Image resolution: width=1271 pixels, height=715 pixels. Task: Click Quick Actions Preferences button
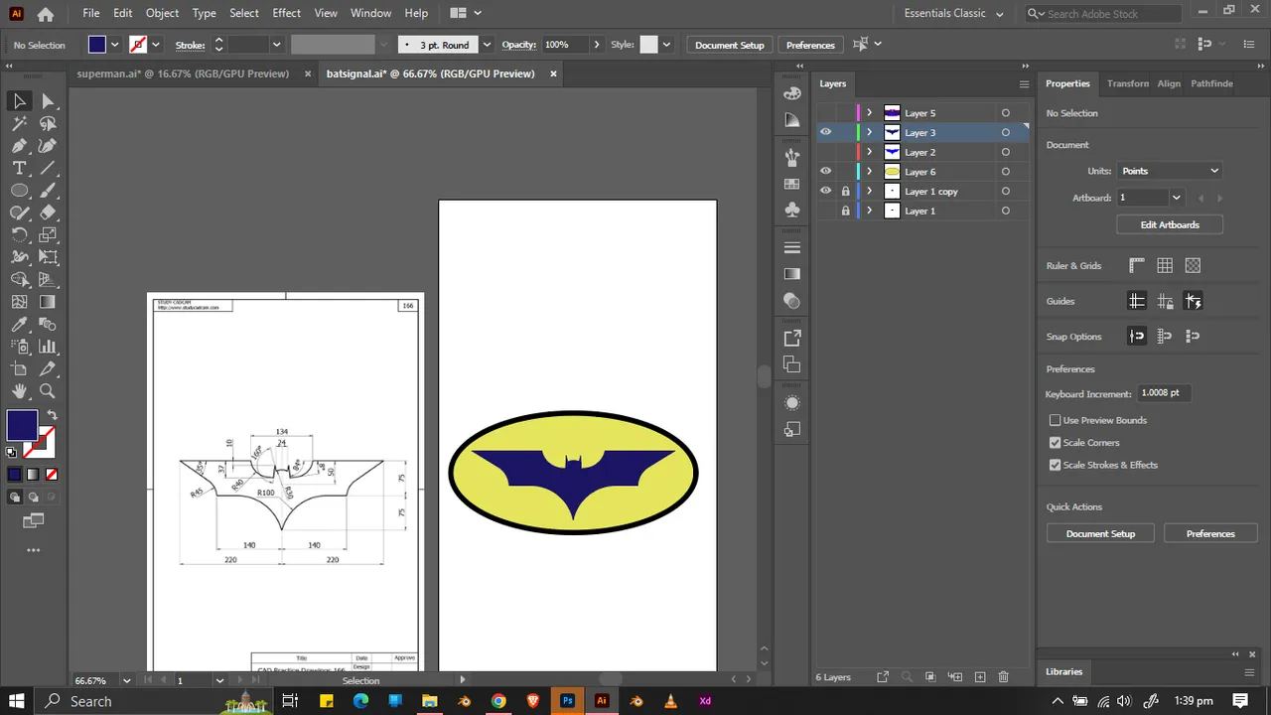[1210, 534]
